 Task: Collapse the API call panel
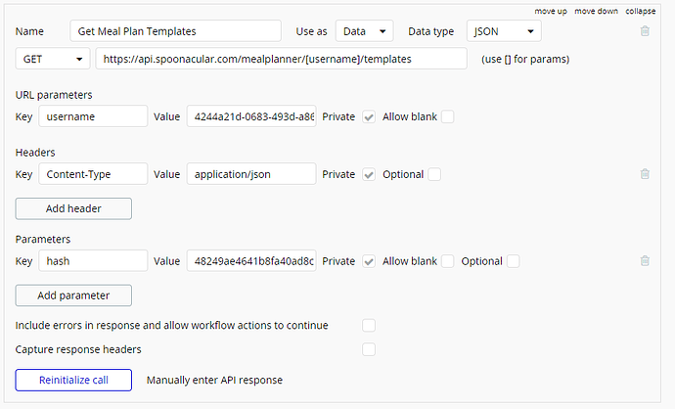641,11
